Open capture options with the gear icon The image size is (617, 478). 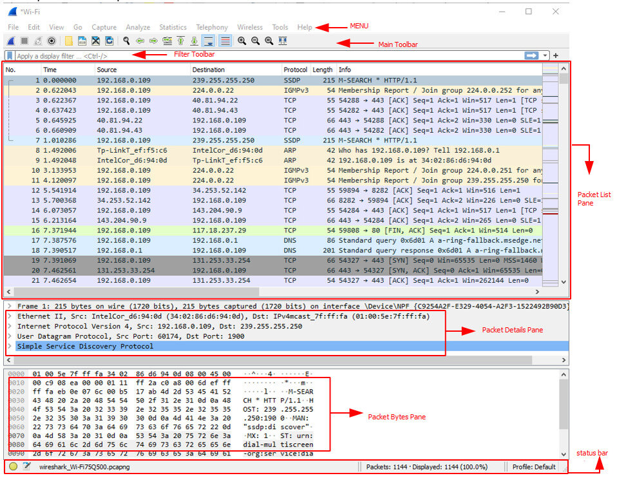[52, 41]
